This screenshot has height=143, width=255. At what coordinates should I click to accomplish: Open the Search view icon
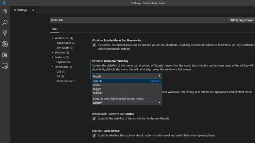click(5, 22)
